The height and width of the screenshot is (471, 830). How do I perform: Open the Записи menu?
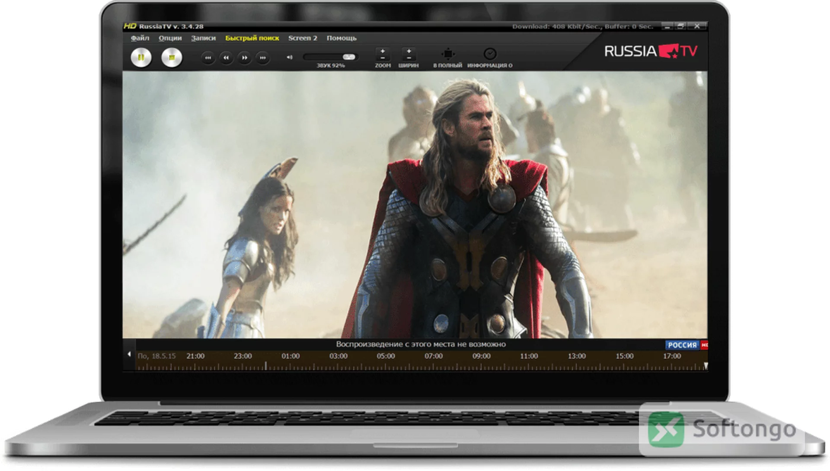point(203,38)
